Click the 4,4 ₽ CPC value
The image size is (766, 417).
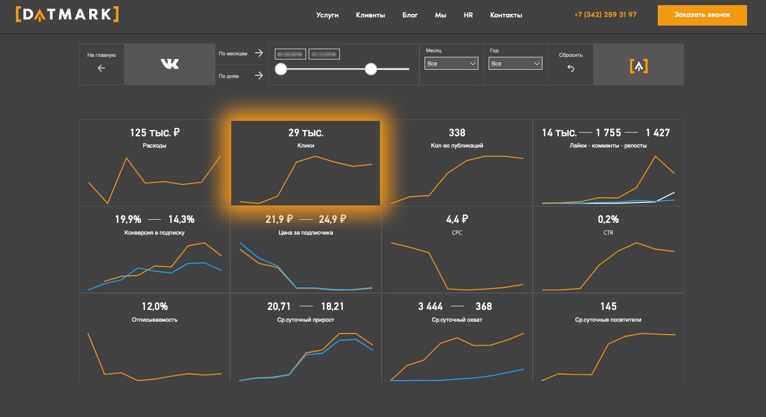pos(457,219)
